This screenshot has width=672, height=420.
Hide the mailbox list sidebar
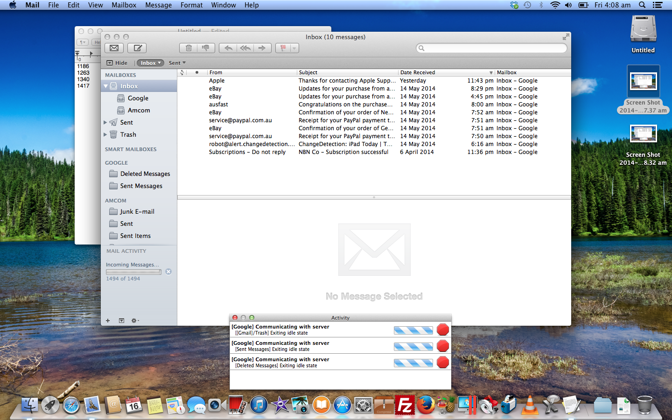(x=117, y=63)
